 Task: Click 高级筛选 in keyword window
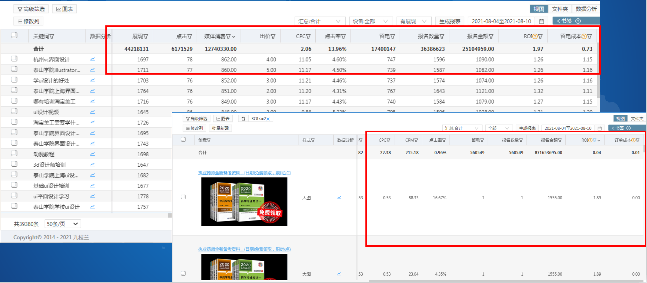(x=31, y=9)
